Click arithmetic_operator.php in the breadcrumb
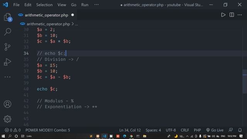Image resolution: width=247 pixels, height=139 pixels. click(x=48, y=24)
